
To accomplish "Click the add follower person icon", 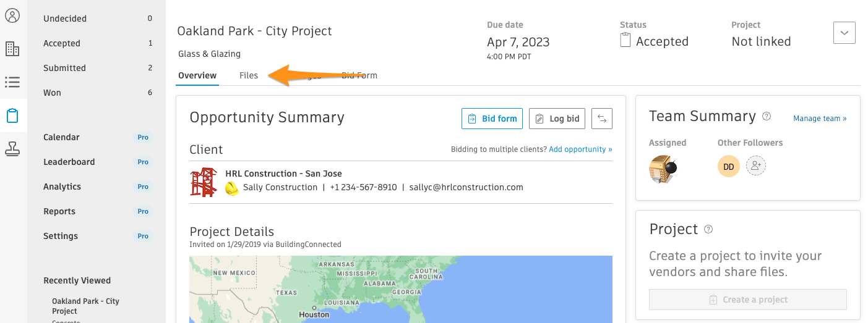I will 756,166.
